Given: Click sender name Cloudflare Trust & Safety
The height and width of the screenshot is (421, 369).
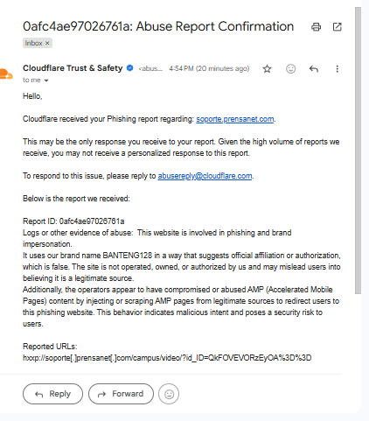Looking at the screenshot, I should [73, 68].
